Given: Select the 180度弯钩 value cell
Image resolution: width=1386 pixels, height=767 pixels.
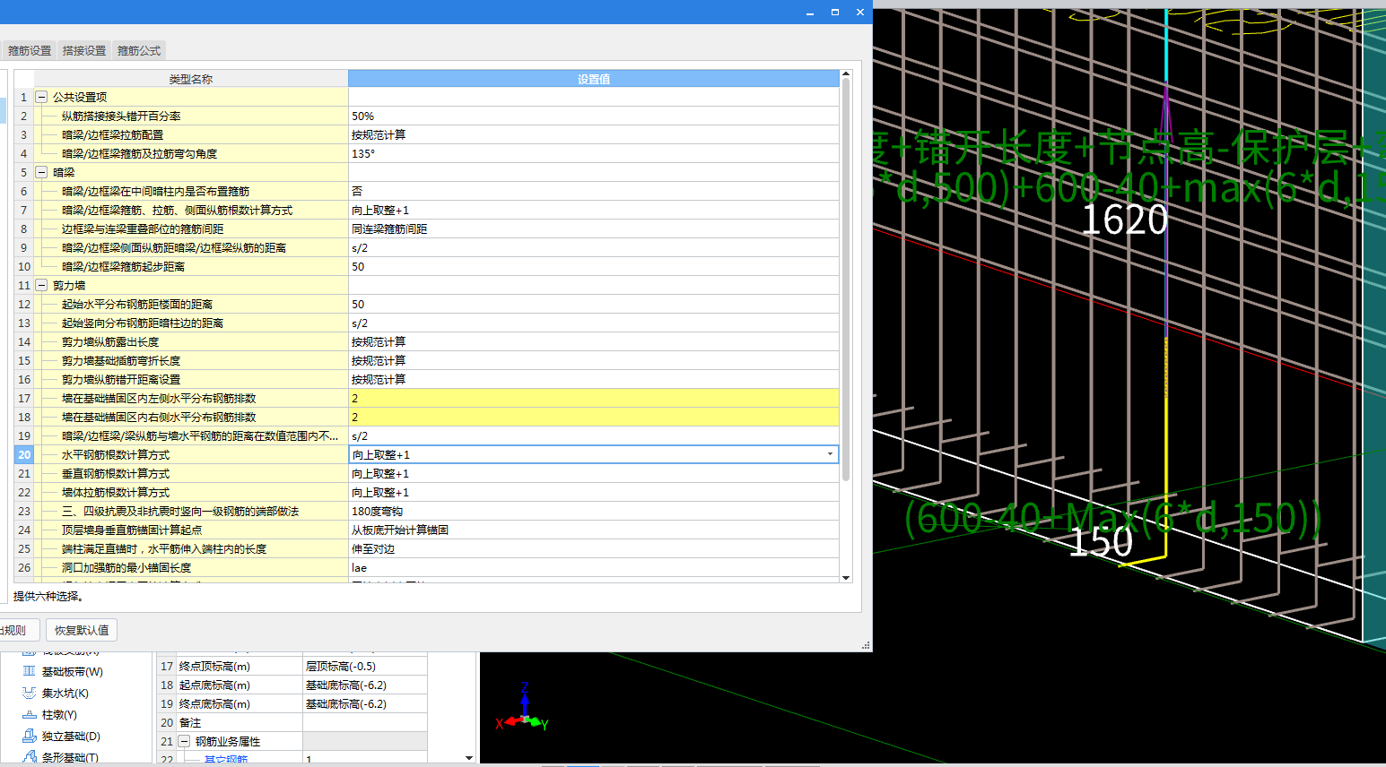Looking at the screenshot, I should [x=594, y=511].
